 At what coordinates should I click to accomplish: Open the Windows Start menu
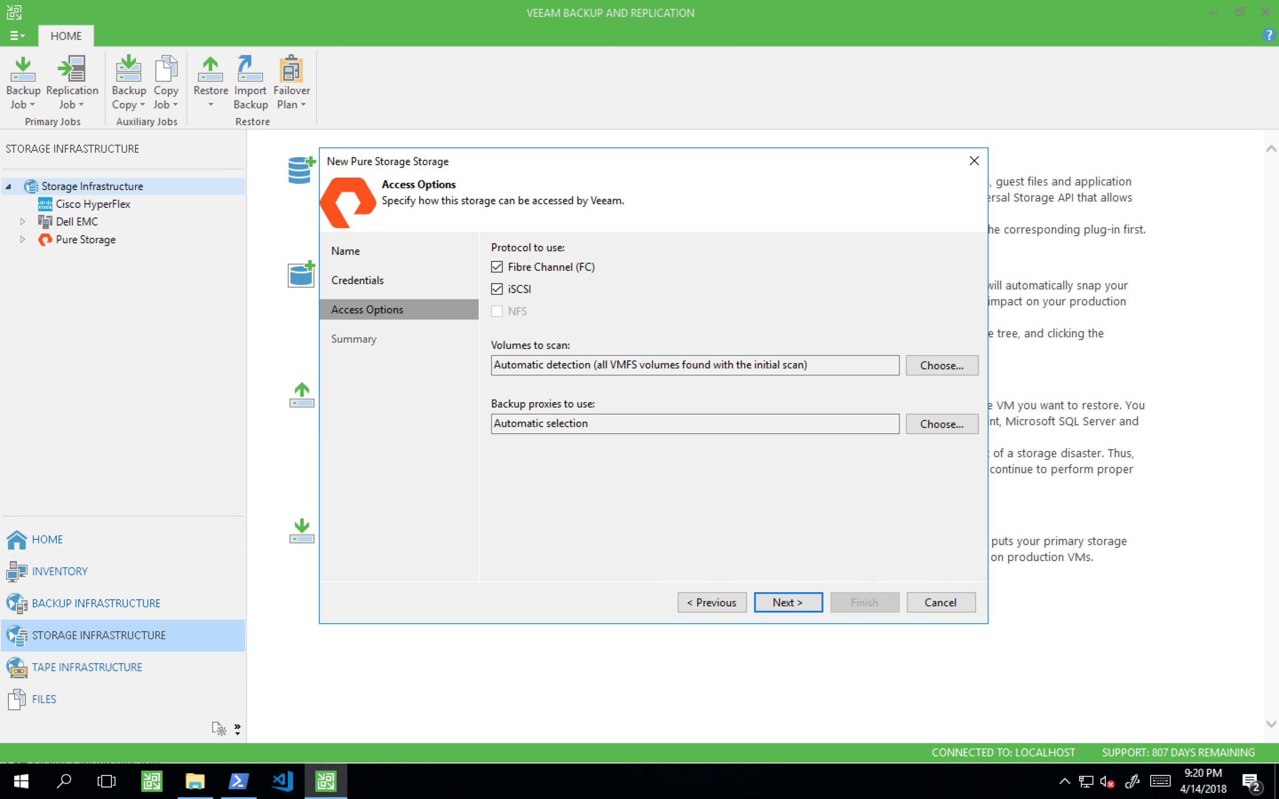[x=20, y=781]
